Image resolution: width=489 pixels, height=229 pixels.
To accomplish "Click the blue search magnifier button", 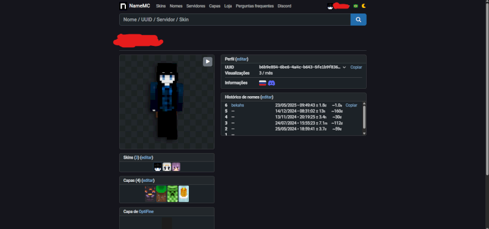I will pos(358,20).
